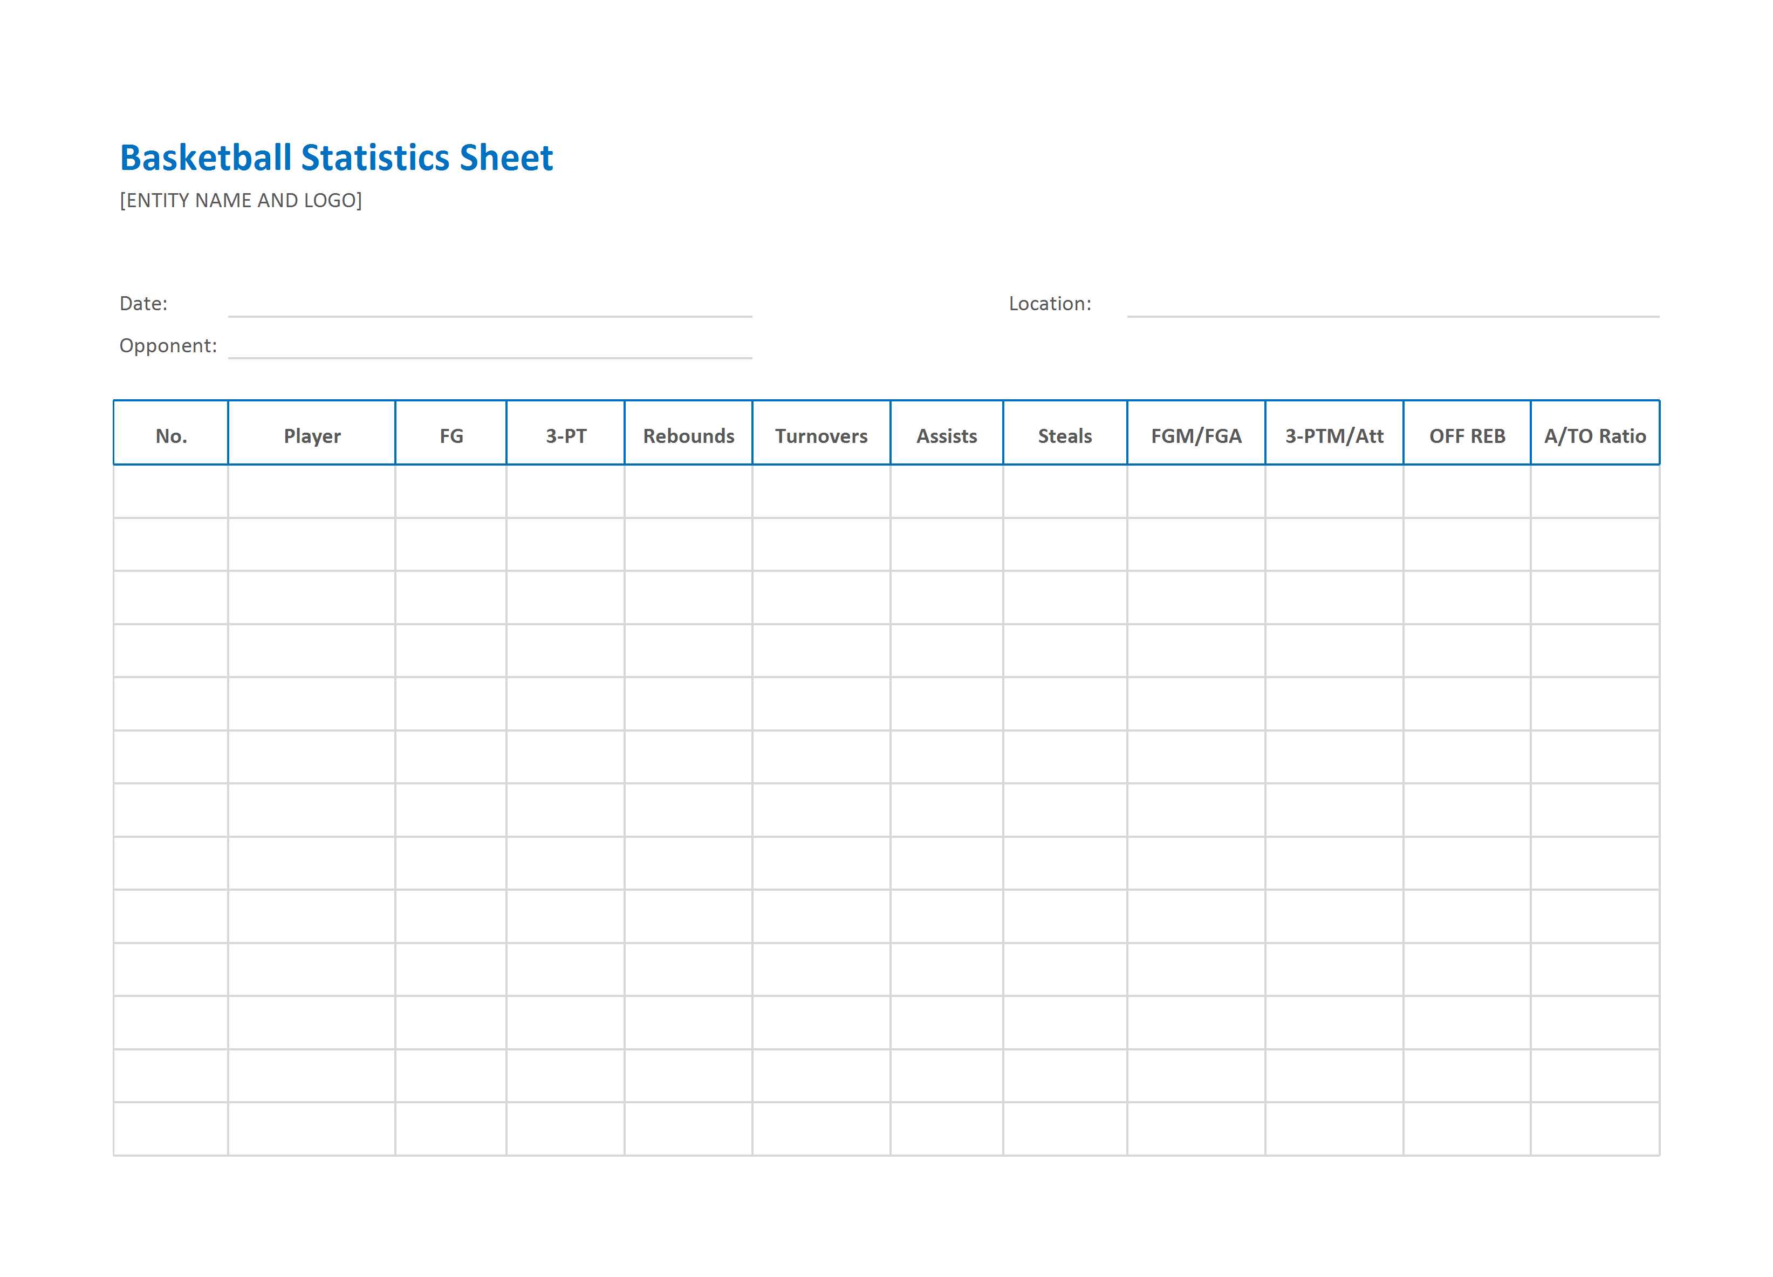Select the OFF REB column header
This screenshot has height=1277, width=1773.
pos(1467,433)
